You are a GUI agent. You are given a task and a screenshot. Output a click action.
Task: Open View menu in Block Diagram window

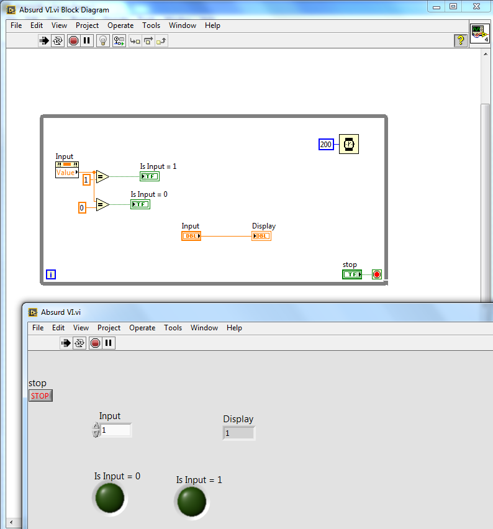pyautogui.click(x=59, y=25)
